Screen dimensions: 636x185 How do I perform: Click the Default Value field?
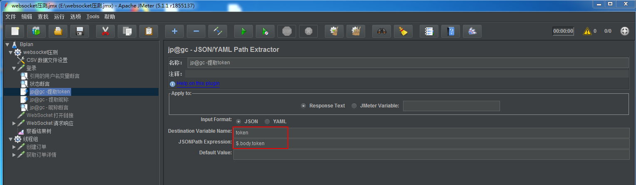click(431, 154)
